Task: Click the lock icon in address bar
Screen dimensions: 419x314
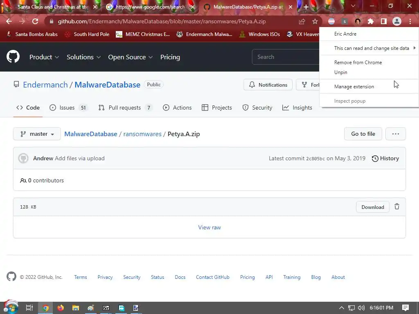Action: coord(52,21)
